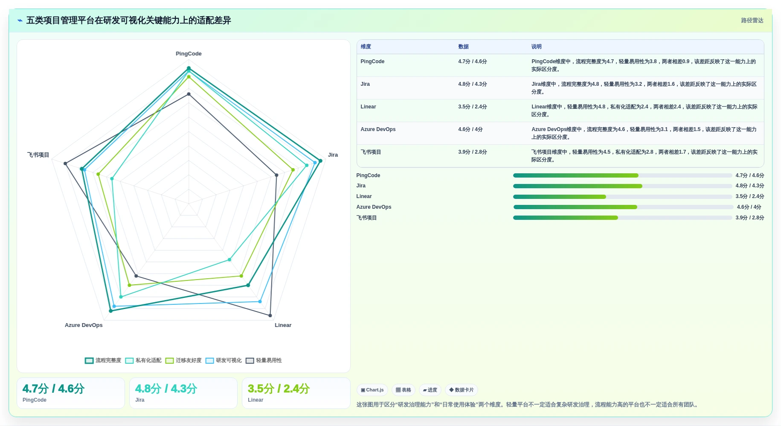Viewport: 781px width, 426px height.
Task: Click the Jira axis label on radar
Action: [x=333, y=155]
